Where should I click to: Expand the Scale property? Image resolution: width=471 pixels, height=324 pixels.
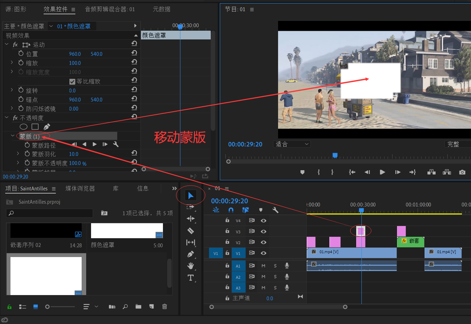(12, 62)
